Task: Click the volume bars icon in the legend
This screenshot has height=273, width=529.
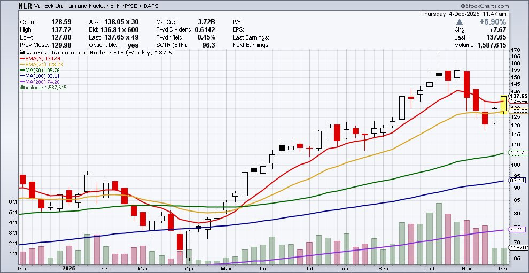Action: click(x=22, y=88)
